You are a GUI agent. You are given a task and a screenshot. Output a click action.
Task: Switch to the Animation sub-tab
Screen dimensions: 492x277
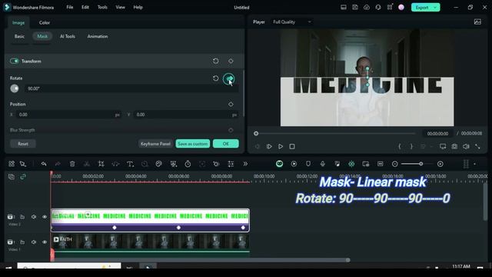tap(98, 36)
